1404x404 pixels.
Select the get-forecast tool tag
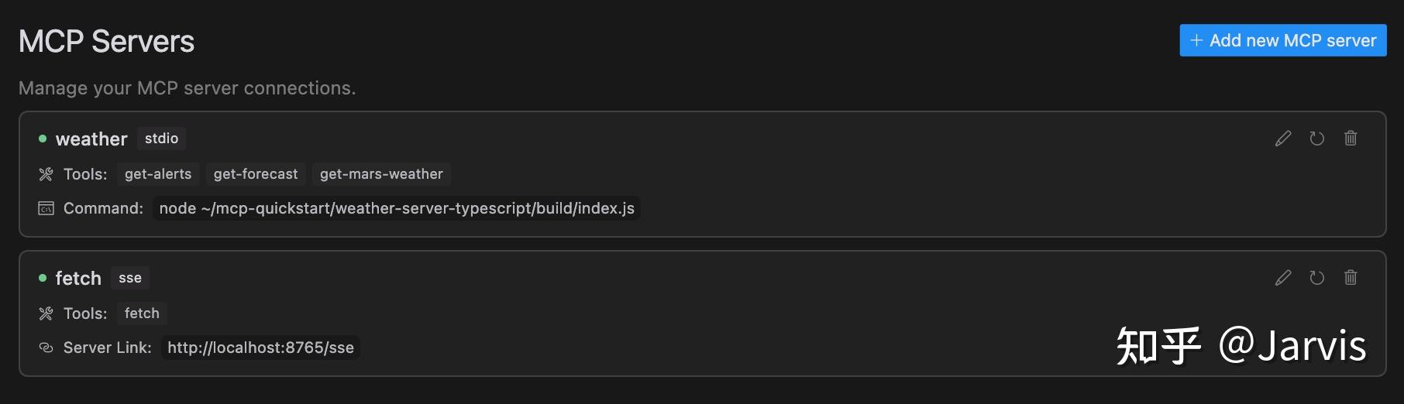tap(256, 174)
